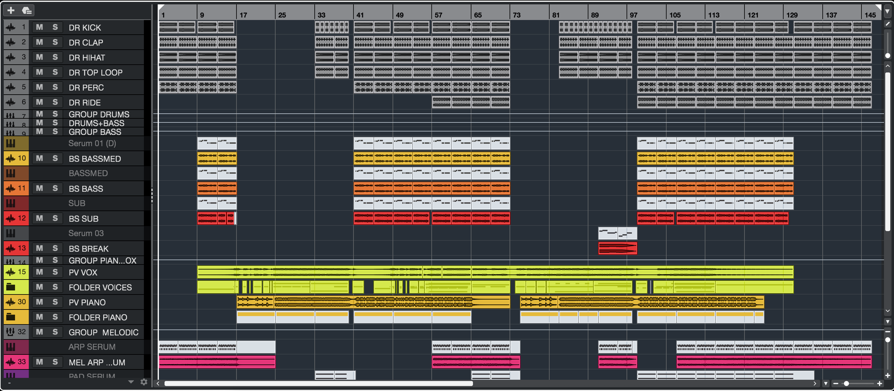Click the GROUP MELODIC mixer icon
Viewport: 894px width, 391px height.
coord(10,332)
